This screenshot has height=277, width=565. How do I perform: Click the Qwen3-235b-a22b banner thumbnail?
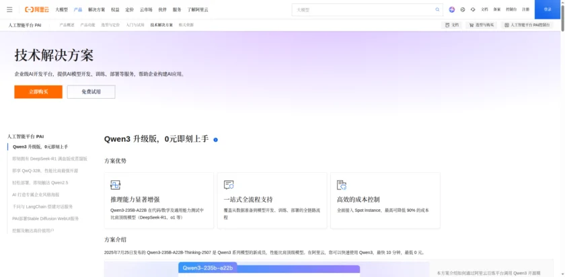coord(266,269)
